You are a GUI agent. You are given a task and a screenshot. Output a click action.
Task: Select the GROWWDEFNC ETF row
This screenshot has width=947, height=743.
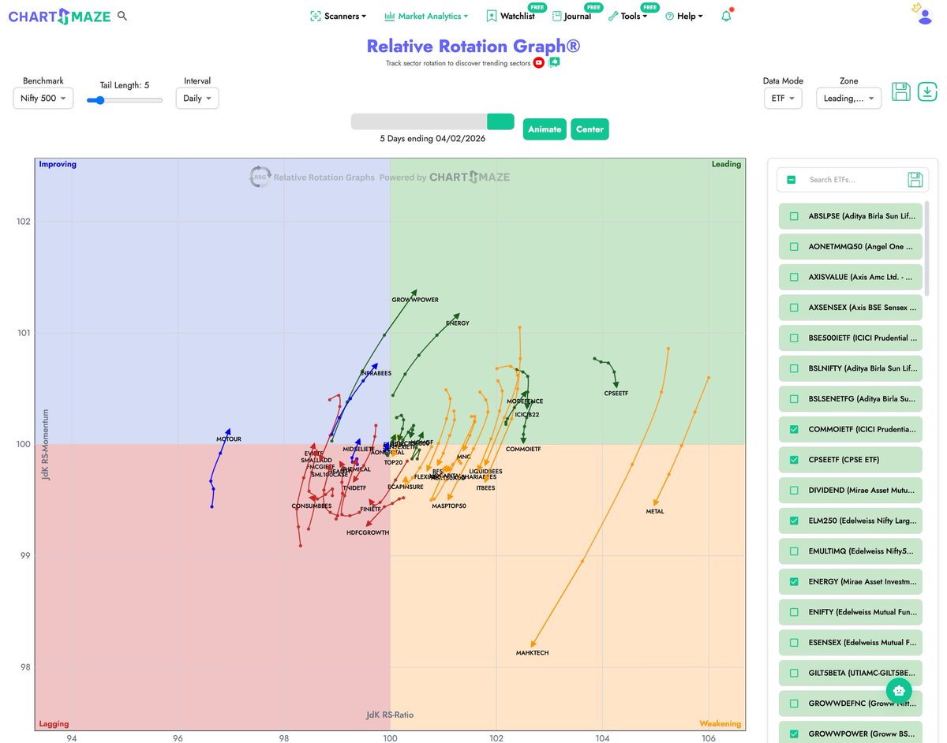coord(850,704)
